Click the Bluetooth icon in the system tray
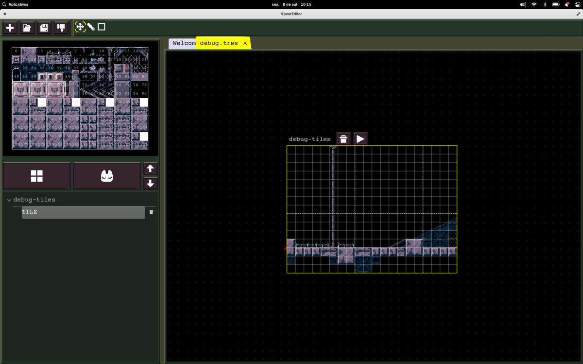This screenshot has width=583, height=364. pos(545,4)
